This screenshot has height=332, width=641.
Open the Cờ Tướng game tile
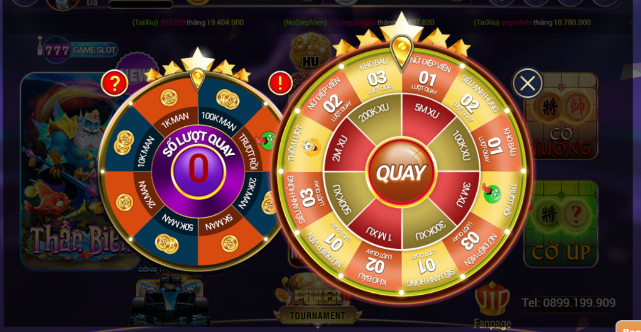pos(561,117)
